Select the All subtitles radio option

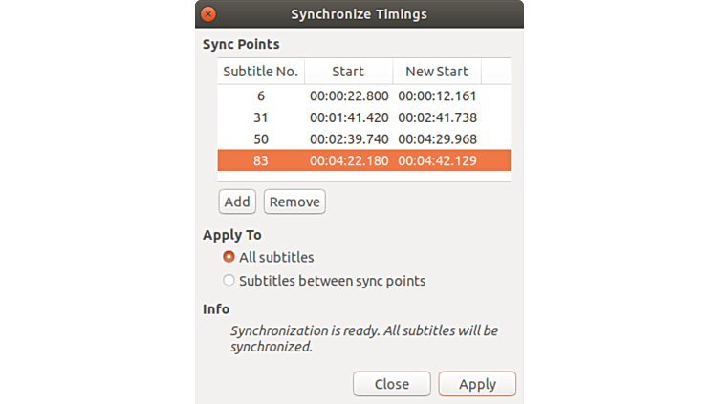229,257
